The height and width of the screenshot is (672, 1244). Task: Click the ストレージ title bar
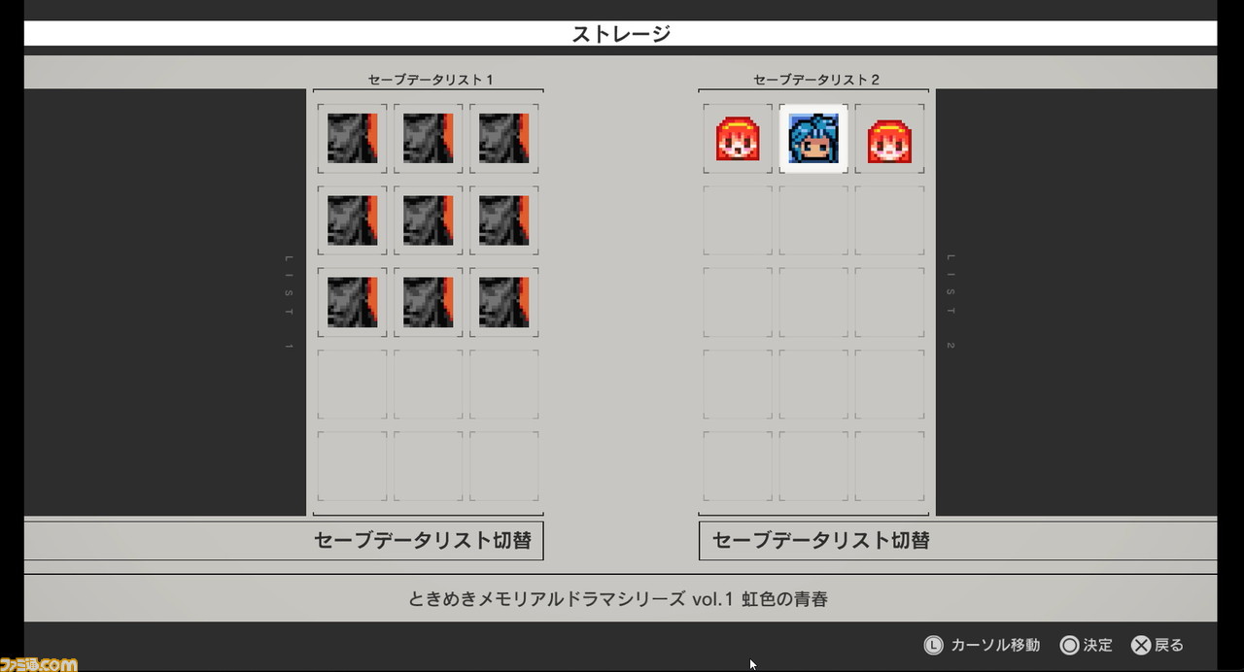pos(620,34)
